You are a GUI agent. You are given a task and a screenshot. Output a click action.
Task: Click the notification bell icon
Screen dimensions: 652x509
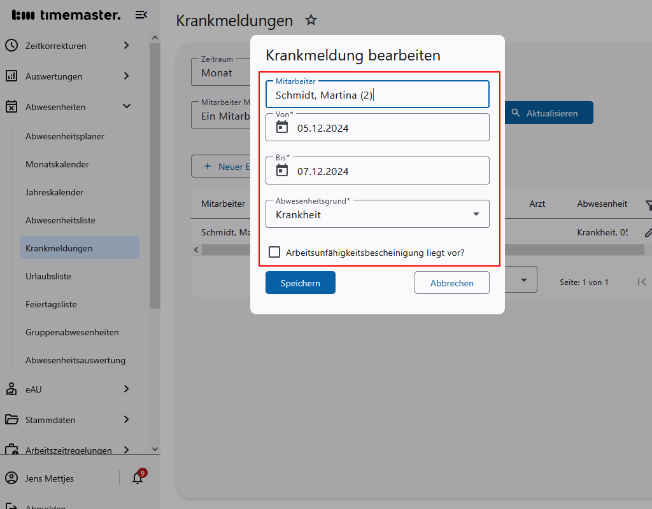[138, 478]
